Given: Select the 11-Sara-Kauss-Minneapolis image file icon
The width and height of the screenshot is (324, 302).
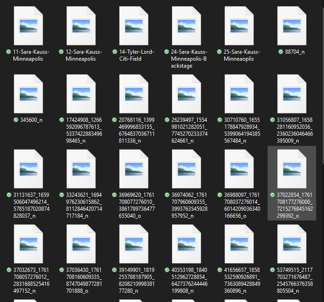Looking at the screenshot, I should [28, 25].
